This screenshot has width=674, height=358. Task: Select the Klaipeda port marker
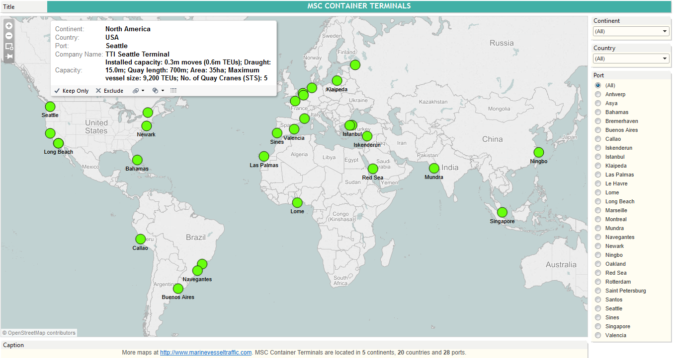tap(337, 81)
